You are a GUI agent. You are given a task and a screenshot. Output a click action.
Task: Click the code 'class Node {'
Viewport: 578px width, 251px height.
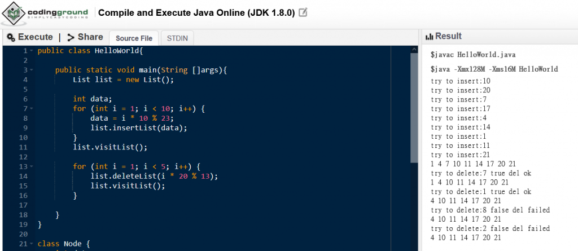tap(64, 244)
